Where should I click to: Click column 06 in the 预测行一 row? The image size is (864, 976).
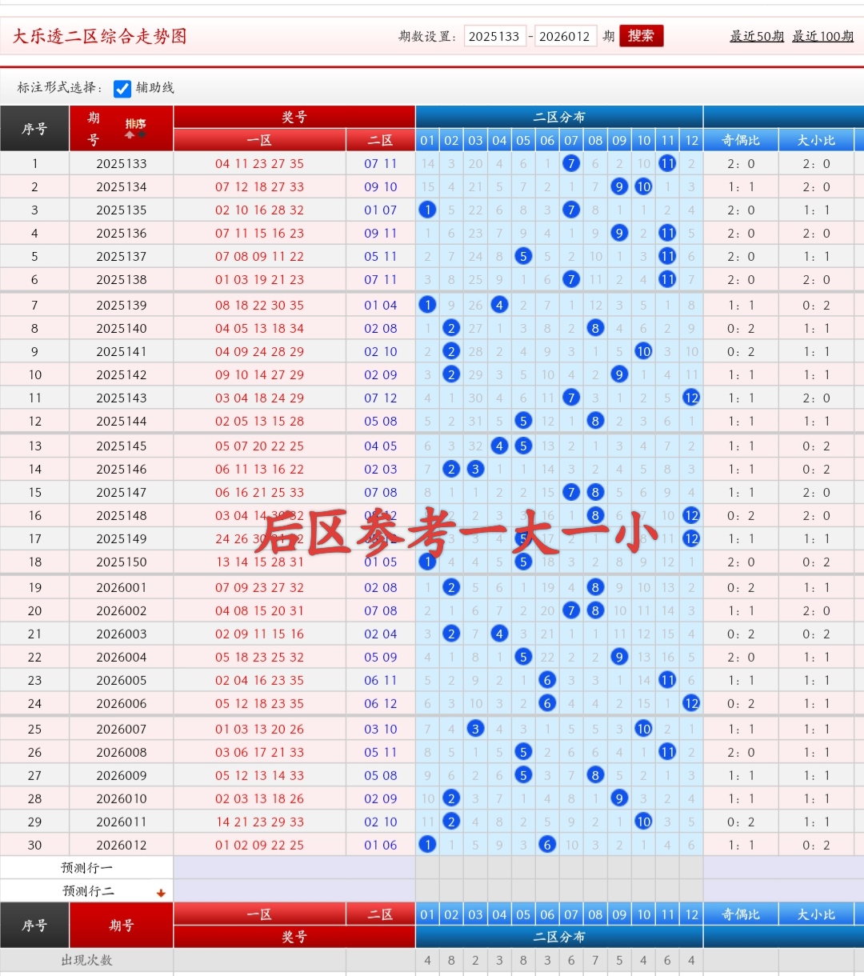point(547,868)
